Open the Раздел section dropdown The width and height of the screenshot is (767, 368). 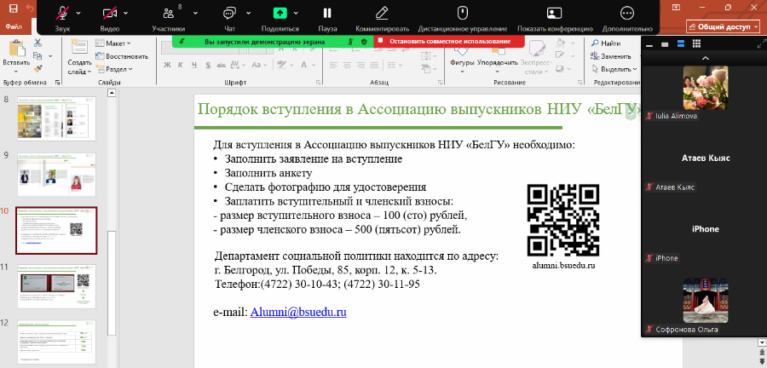[114, 69]
